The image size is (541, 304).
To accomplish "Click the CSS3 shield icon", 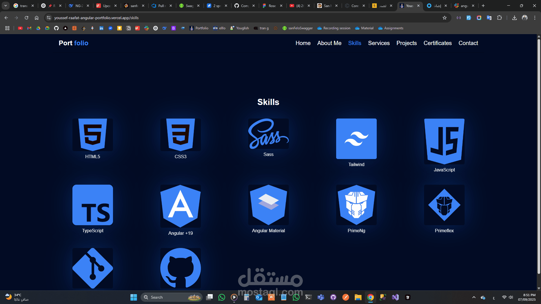I will [x=181, y=135].
